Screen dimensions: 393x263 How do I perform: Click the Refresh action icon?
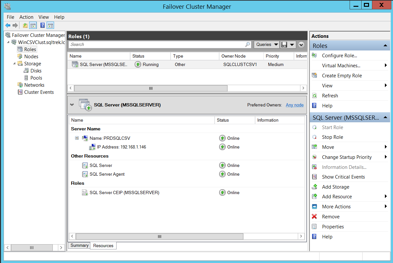pos(314,96)
